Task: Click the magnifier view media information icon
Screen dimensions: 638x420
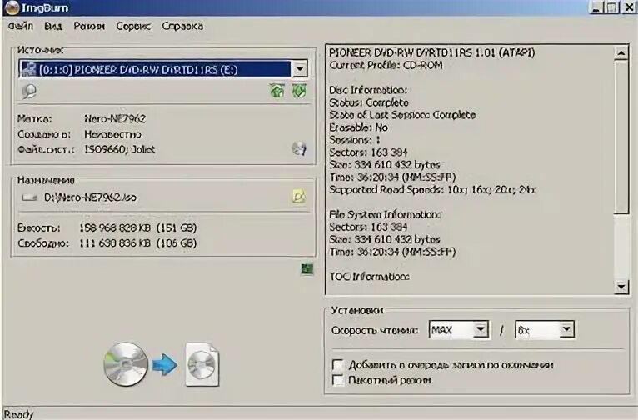Action: pyautogui.click(x=29, y=91)
